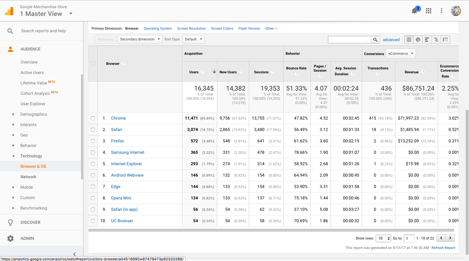Collapse the sidebar with the arrow
Screen dimensions: 469x261
(75, 254)
